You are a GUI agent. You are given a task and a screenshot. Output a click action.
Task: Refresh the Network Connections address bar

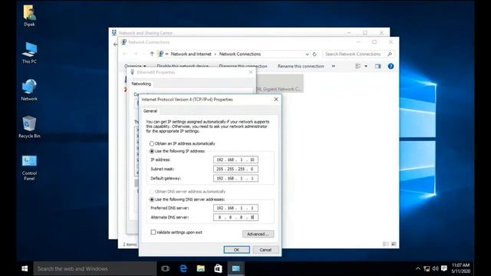point(315,54)
